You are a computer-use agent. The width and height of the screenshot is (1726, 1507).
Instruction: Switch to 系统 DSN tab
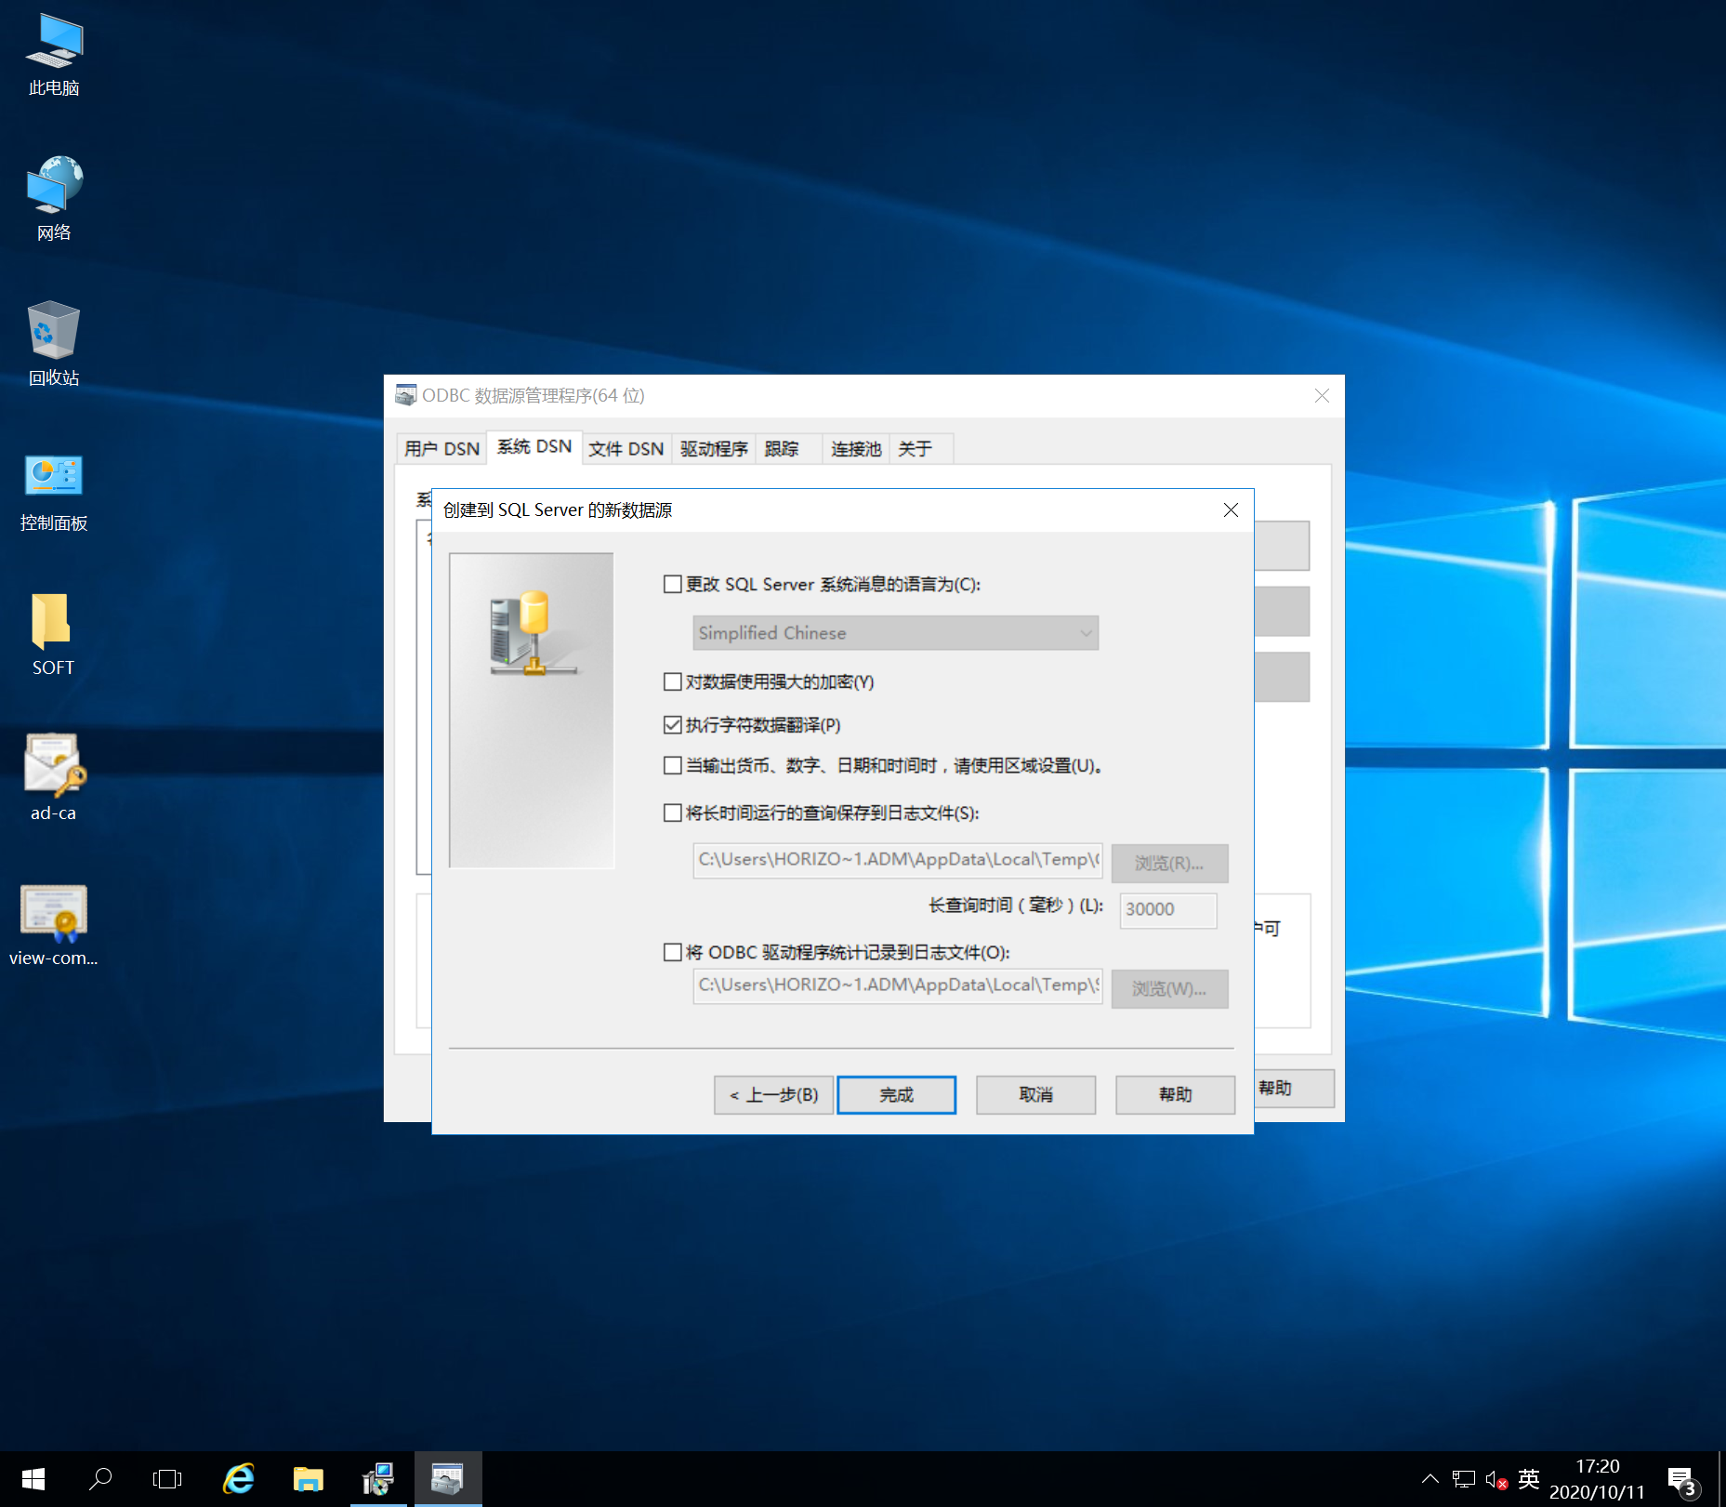[x=534, y=447]
